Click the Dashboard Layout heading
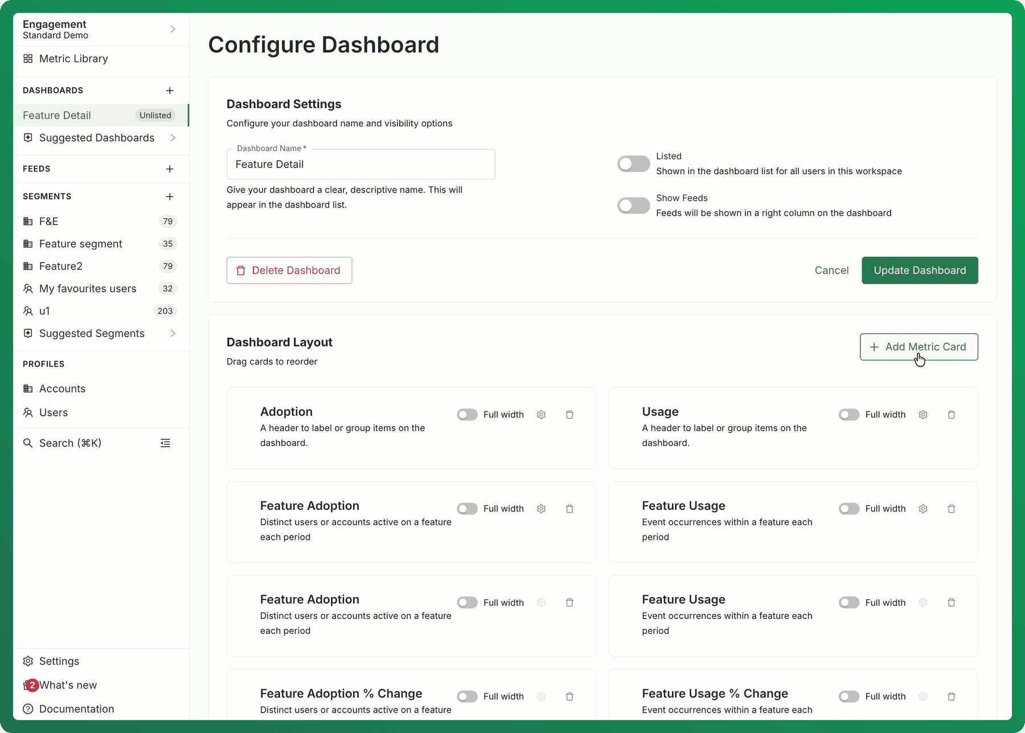 point(279,342)
